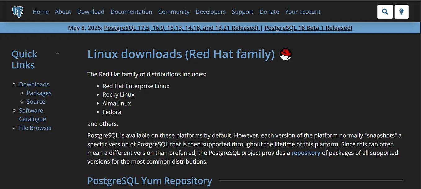421x189 pixels.
Task: Click the PostgreSQL elephant logo
Action: click(x=17, y=11)
